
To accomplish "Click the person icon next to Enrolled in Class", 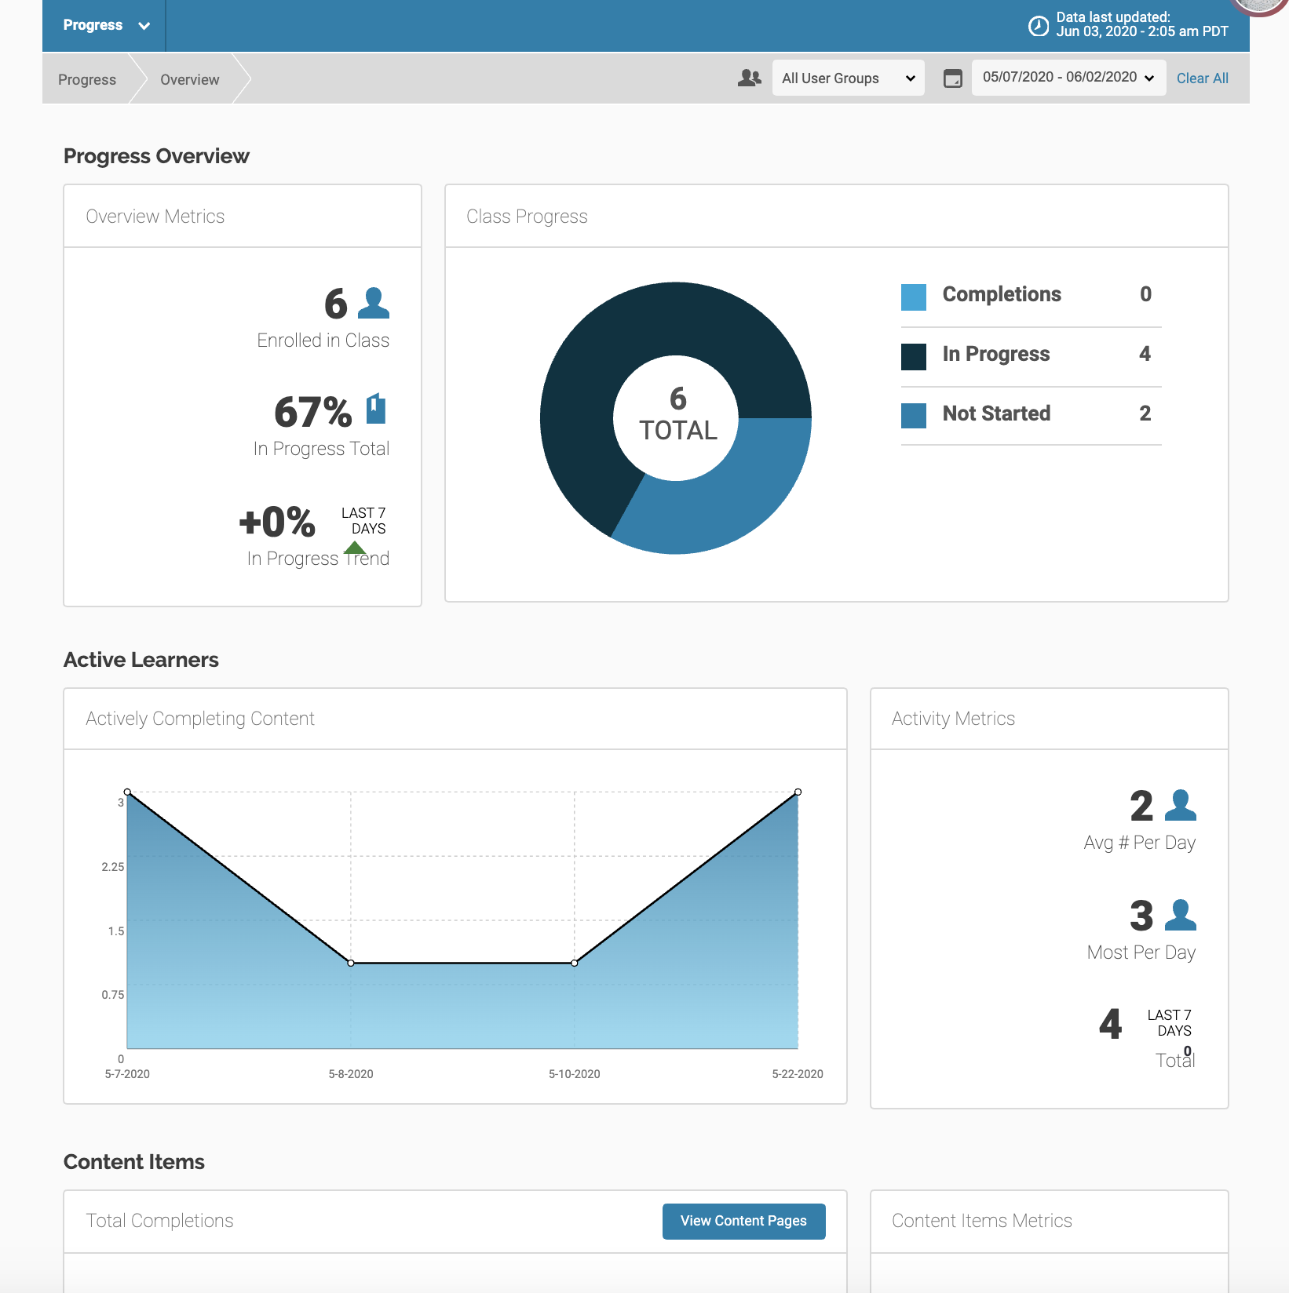I will 374,304.
